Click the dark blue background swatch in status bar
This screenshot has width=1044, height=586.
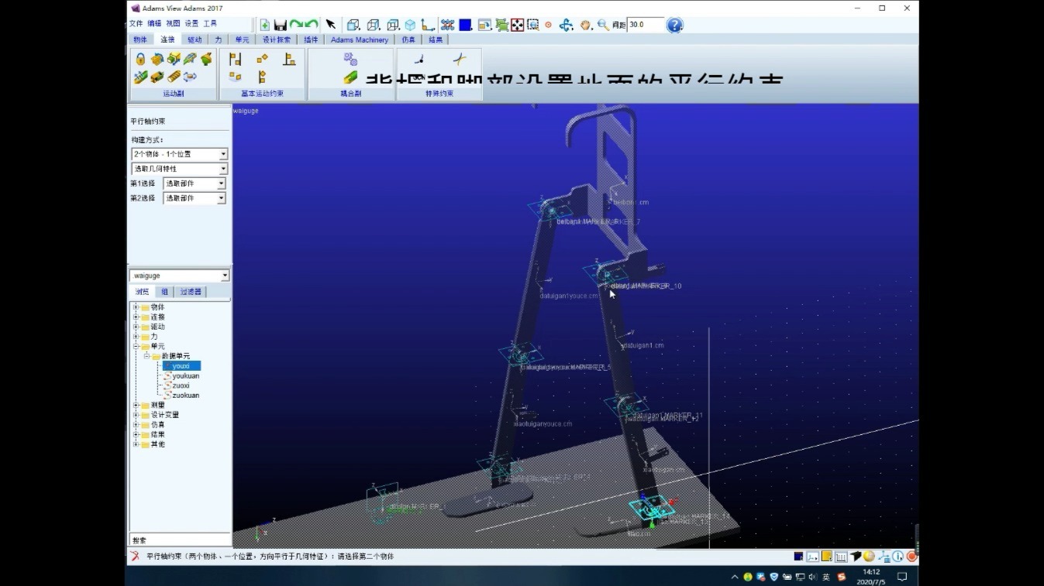pyautogui.click(x=798, y=556)
